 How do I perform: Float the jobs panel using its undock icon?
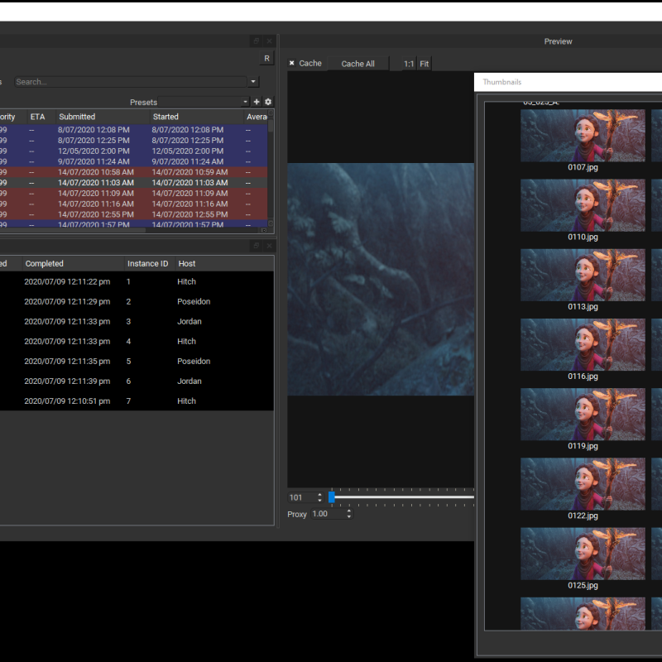257,41
